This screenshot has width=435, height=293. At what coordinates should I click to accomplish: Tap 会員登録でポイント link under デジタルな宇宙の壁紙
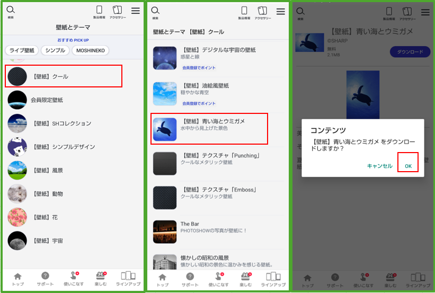(199, 68)
